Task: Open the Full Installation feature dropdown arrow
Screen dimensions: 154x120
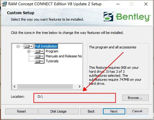Action: pos(31,46)
